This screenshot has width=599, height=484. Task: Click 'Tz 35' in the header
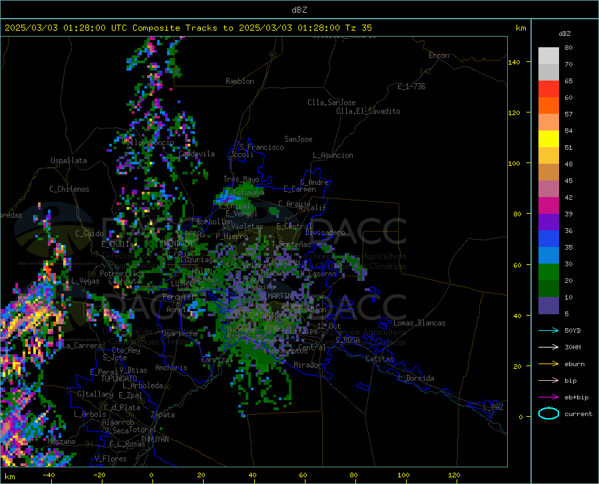click(x=358, y=28)
